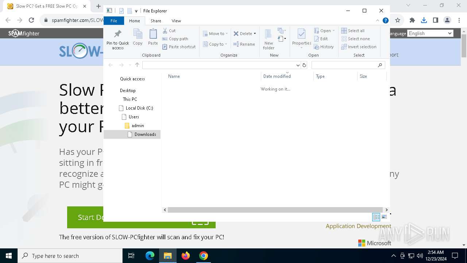This screenshot has width=467, height=263.
Task: Click Copy path in Clipboard group
Action: coord(175,39)
